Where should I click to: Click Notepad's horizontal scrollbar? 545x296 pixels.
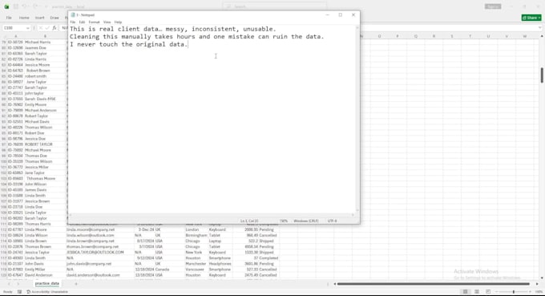click(212, 215)
